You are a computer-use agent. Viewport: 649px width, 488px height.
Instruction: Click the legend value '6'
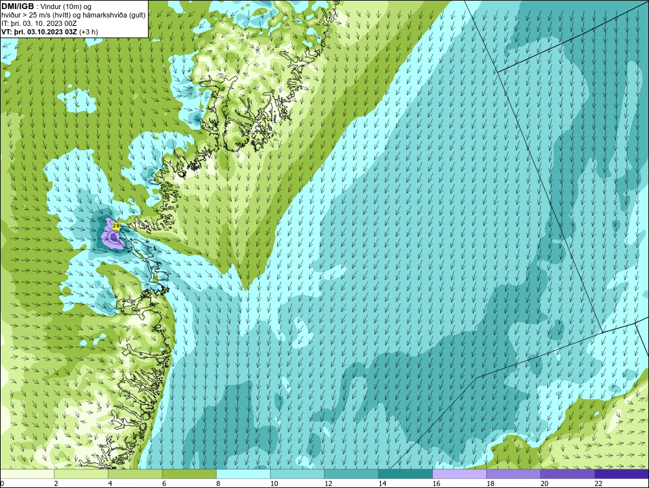(164, 484)
